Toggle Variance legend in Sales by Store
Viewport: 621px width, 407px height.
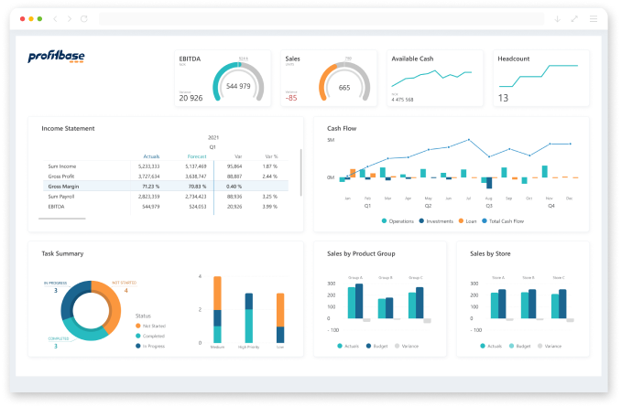(550, 346)
